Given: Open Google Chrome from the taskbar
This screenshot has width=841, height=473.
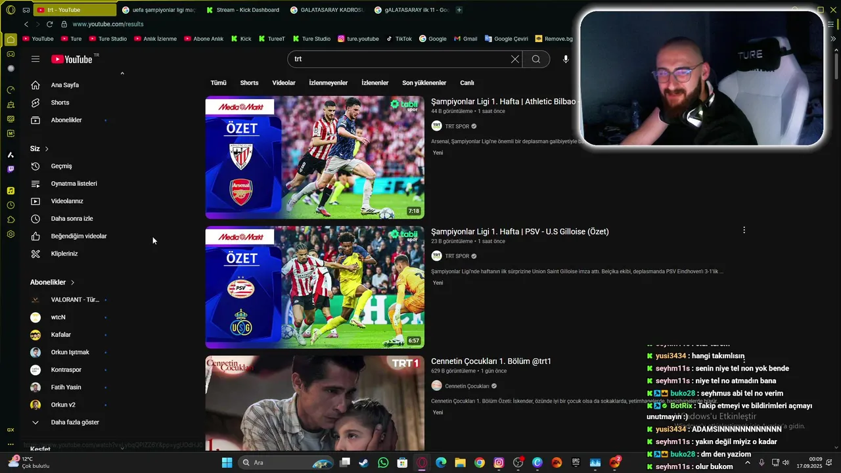Looking at the screenshot, I should 480,462.
